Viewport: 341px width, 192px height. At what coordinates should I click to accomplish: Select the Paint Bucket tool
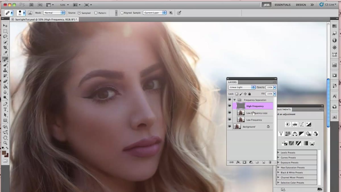pyautogui.click(x=5, y=87)
